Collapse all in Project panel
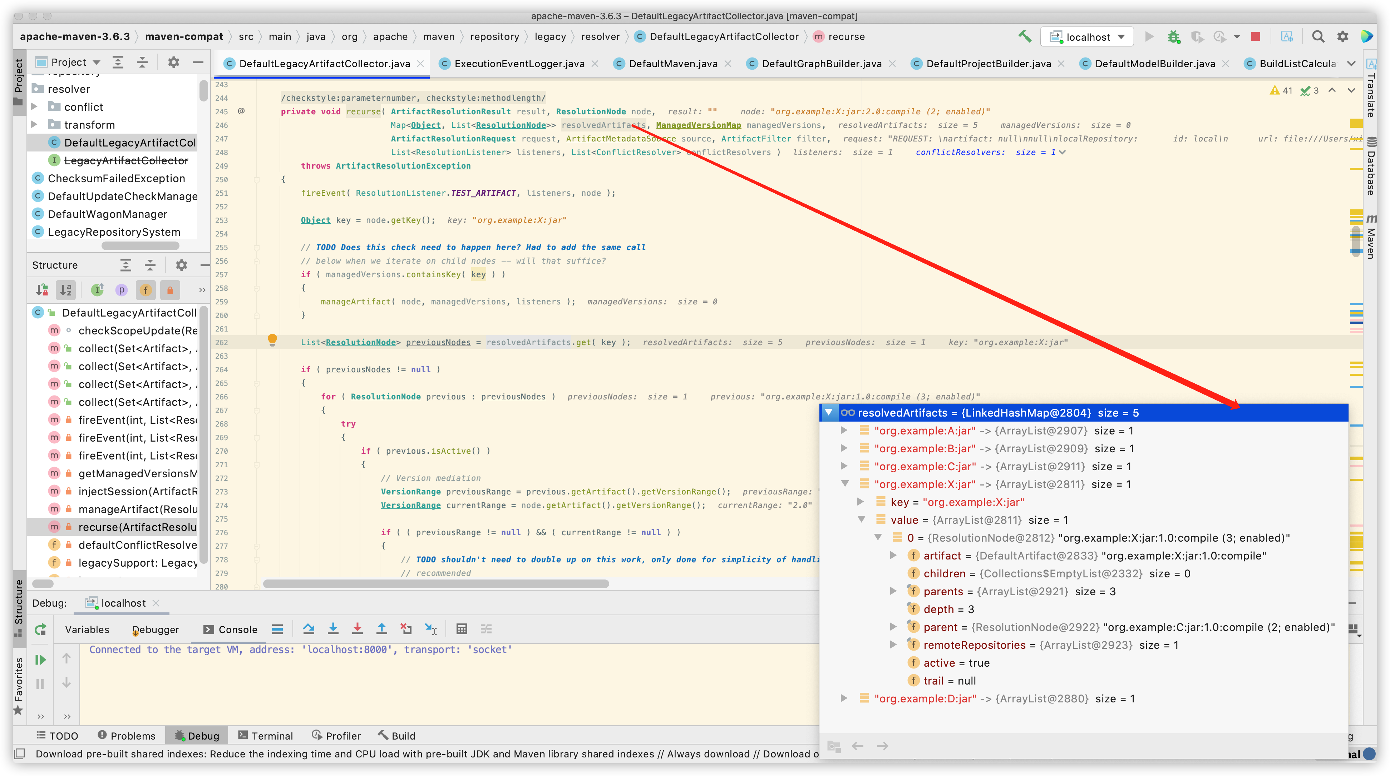The height and width of the screenshot is (776, 1390). click(142, 62)
